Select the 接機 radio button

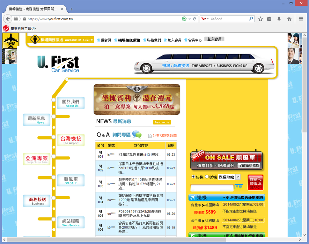(x=193, y=177)
